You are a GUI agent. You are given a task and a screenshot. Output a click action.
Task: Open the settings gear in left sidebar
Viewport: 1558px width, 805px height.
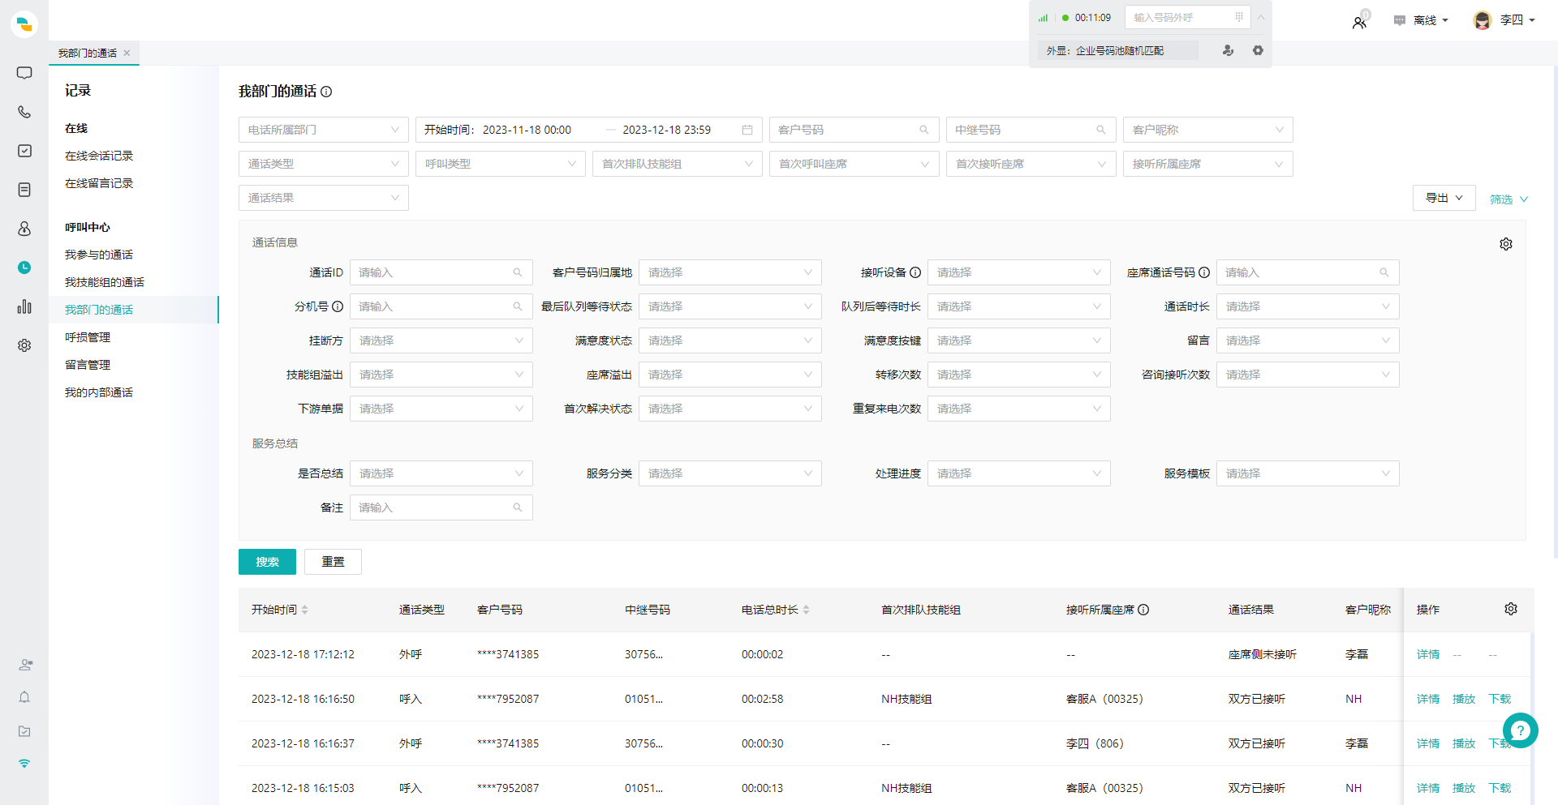(24, 345)
